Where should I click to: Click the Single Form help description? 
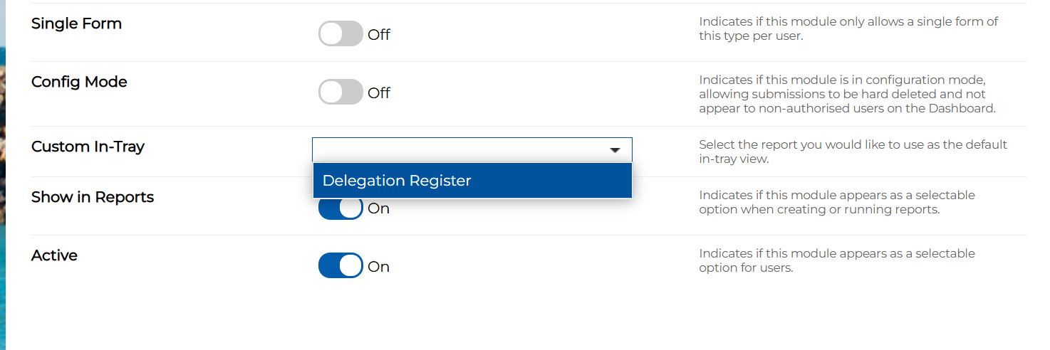(848, 28)
